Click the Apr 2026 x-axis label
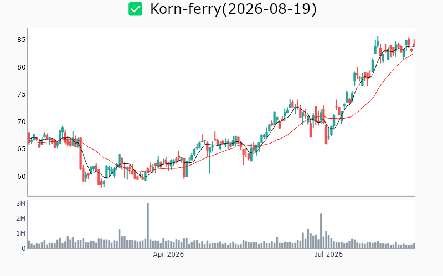The height and width of the screenshot is (276, 443). [168, 254]
